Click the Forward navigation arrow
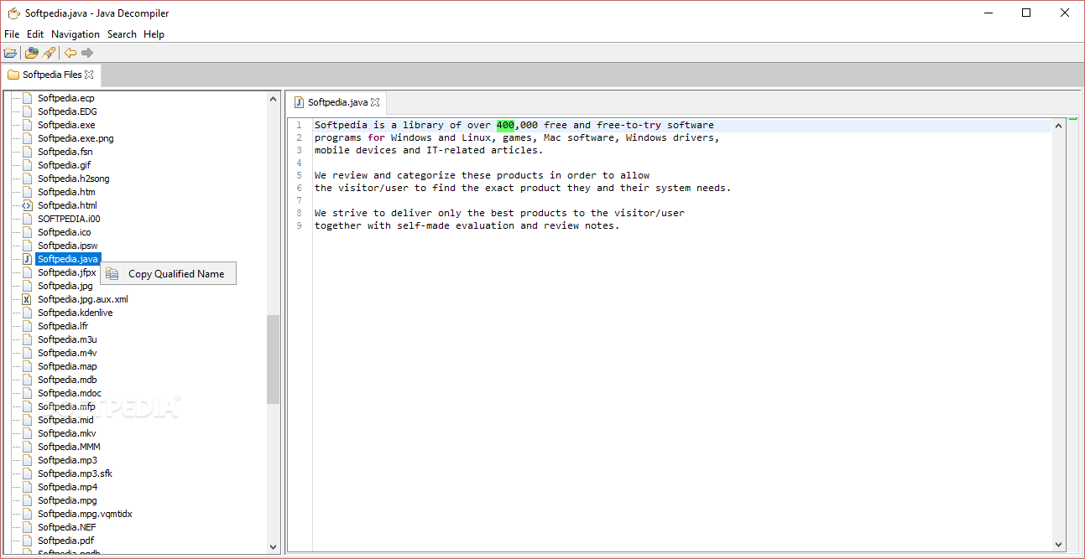The width and height of the screenshot is (1085, 559). 87,53
